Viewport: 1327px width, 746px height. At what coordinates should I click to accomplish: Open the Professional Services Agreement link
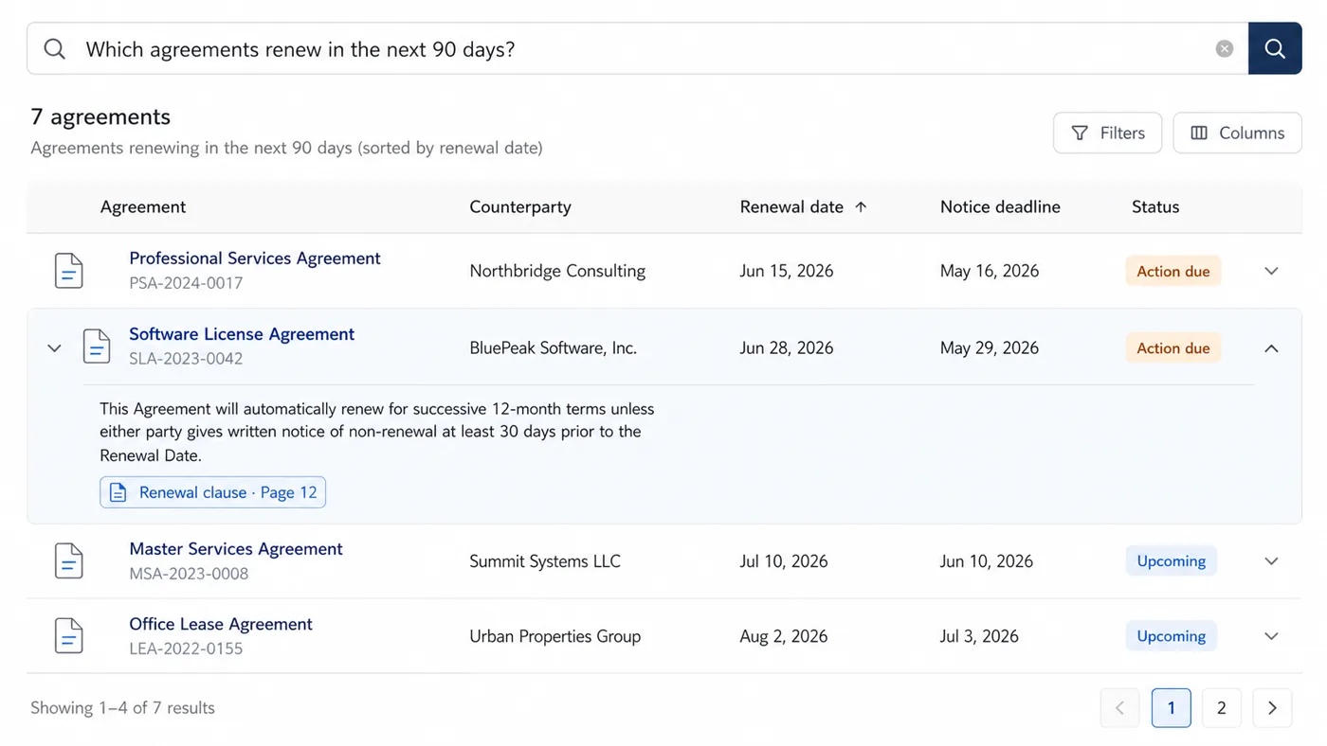click(x=255, y=258)
